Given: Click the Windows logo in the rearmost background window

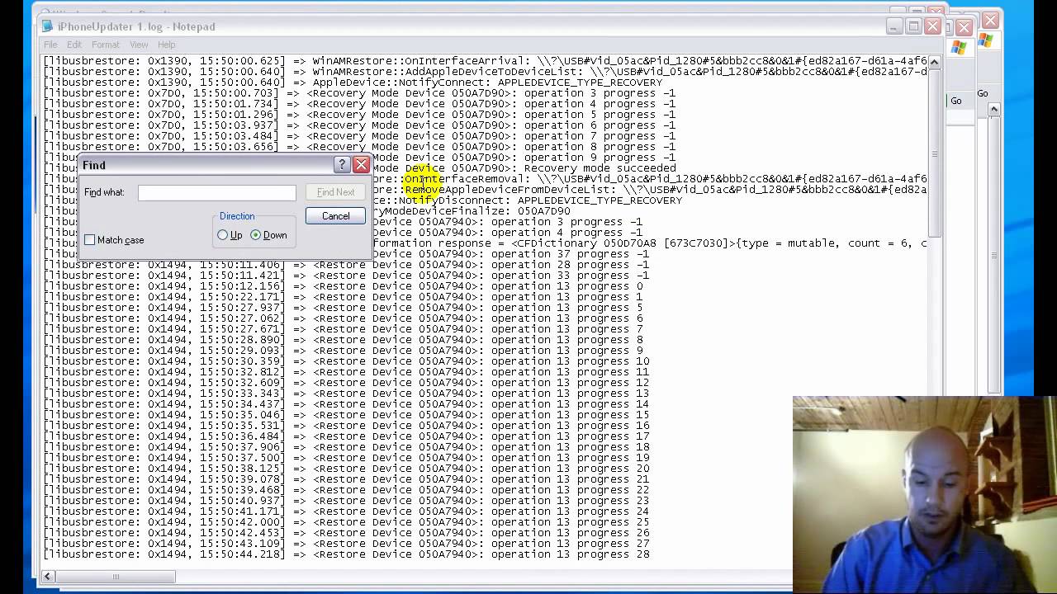Looking at the screenshot, I should pos(985,41).
